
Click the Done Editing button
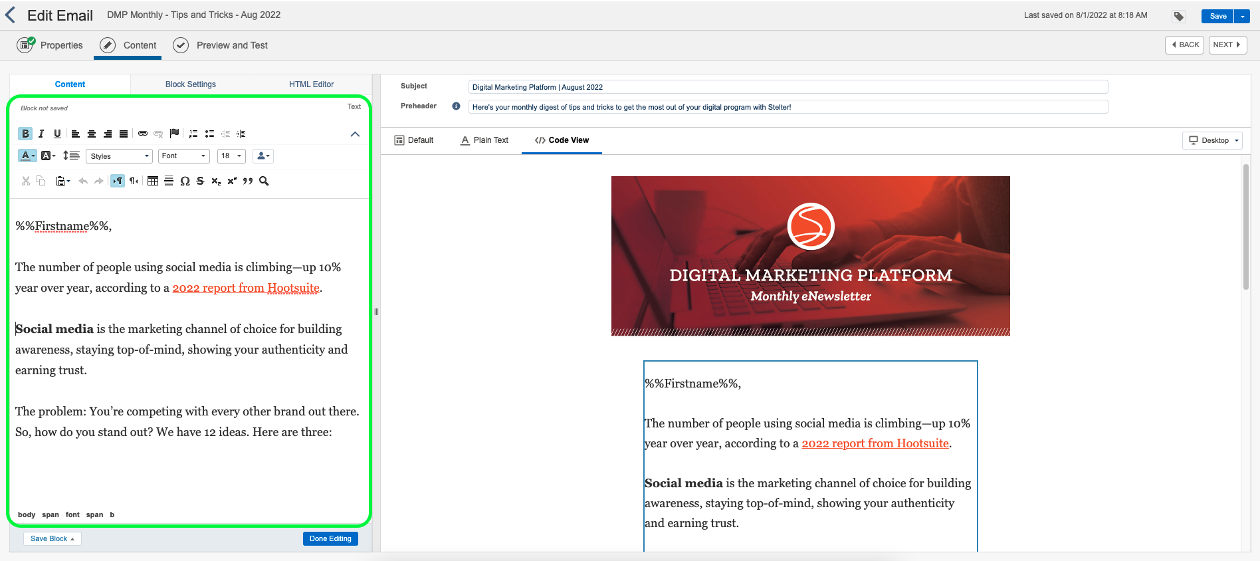click(x=330, y=538)
